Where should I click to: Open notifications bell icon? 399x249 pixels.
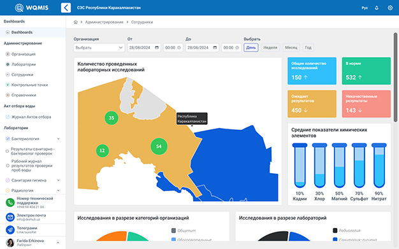[x=377, y=8]
